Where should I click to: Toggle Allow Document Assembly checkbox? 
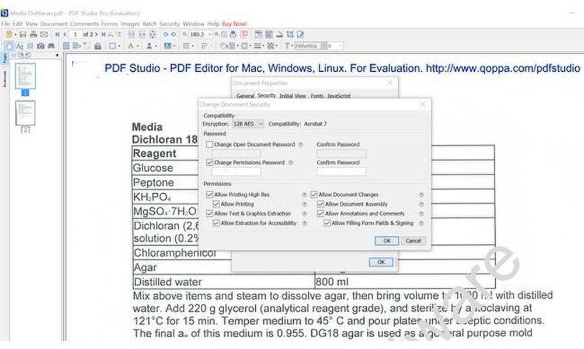321,204
